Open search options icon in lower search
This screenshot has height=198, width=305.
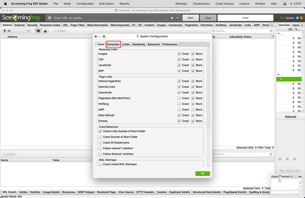point(271,154)
